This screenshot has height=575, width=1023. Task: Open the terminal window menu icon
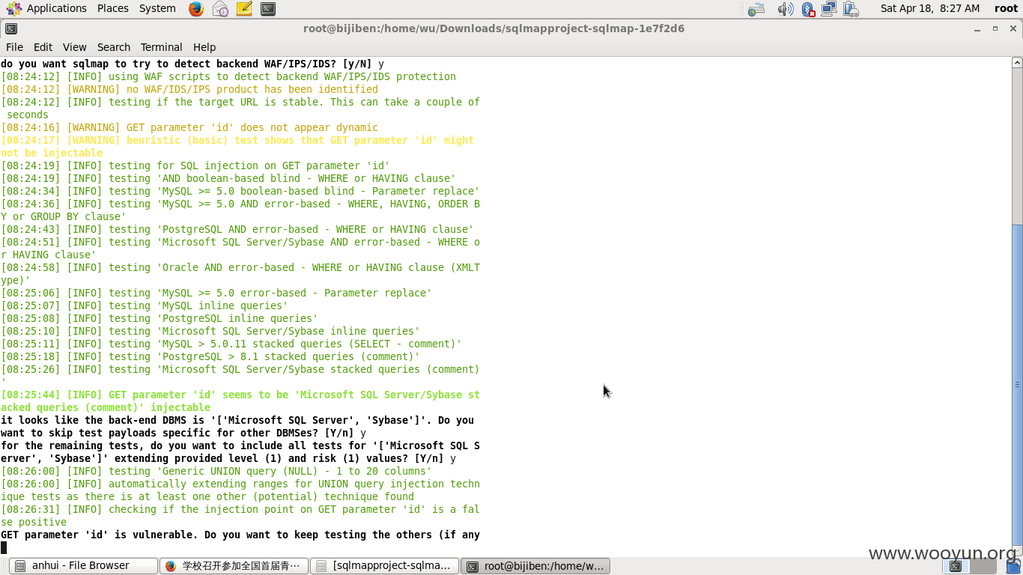click(x=10, y=28)
